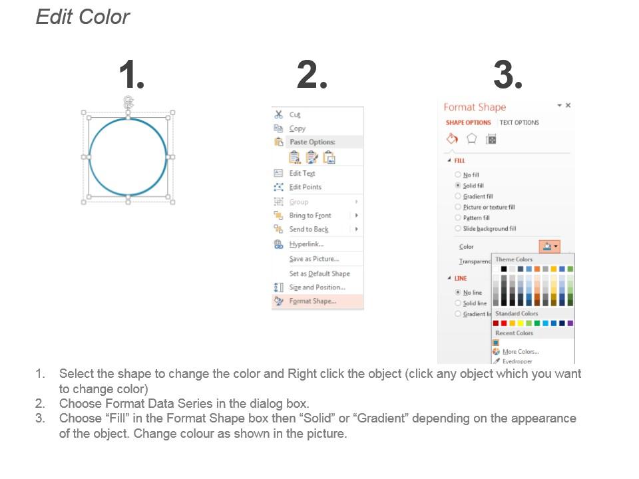Click More Colors... in the color palette

[520, 351]
